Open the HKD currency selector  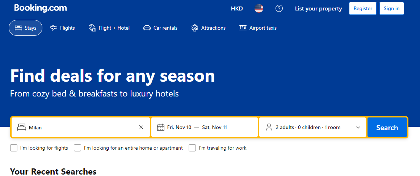[237, 9]
